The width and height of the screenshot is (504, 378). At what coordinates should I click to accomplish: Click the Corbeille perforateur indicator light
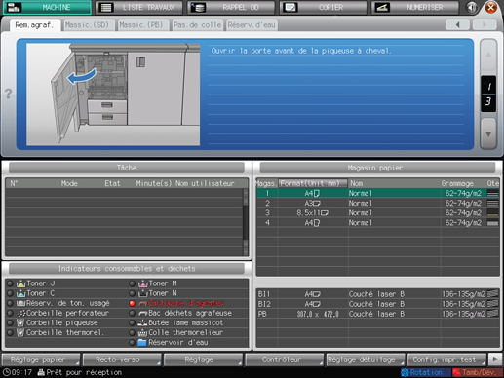click(10, 313)
